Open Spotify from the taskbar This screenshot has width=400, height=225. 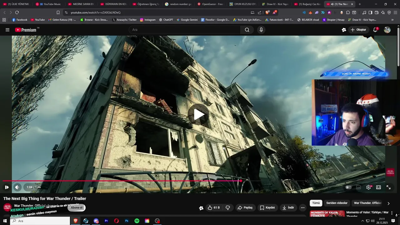[x=137, y=221]
